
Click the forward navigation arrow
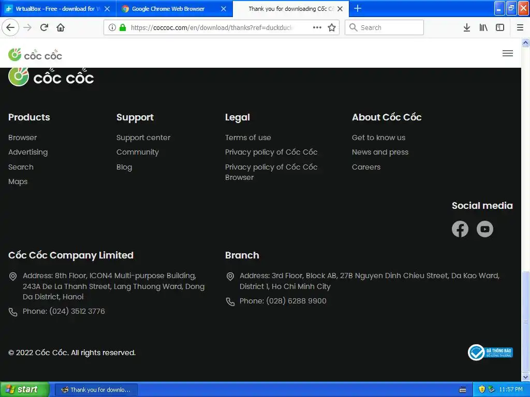coord(27,27)
